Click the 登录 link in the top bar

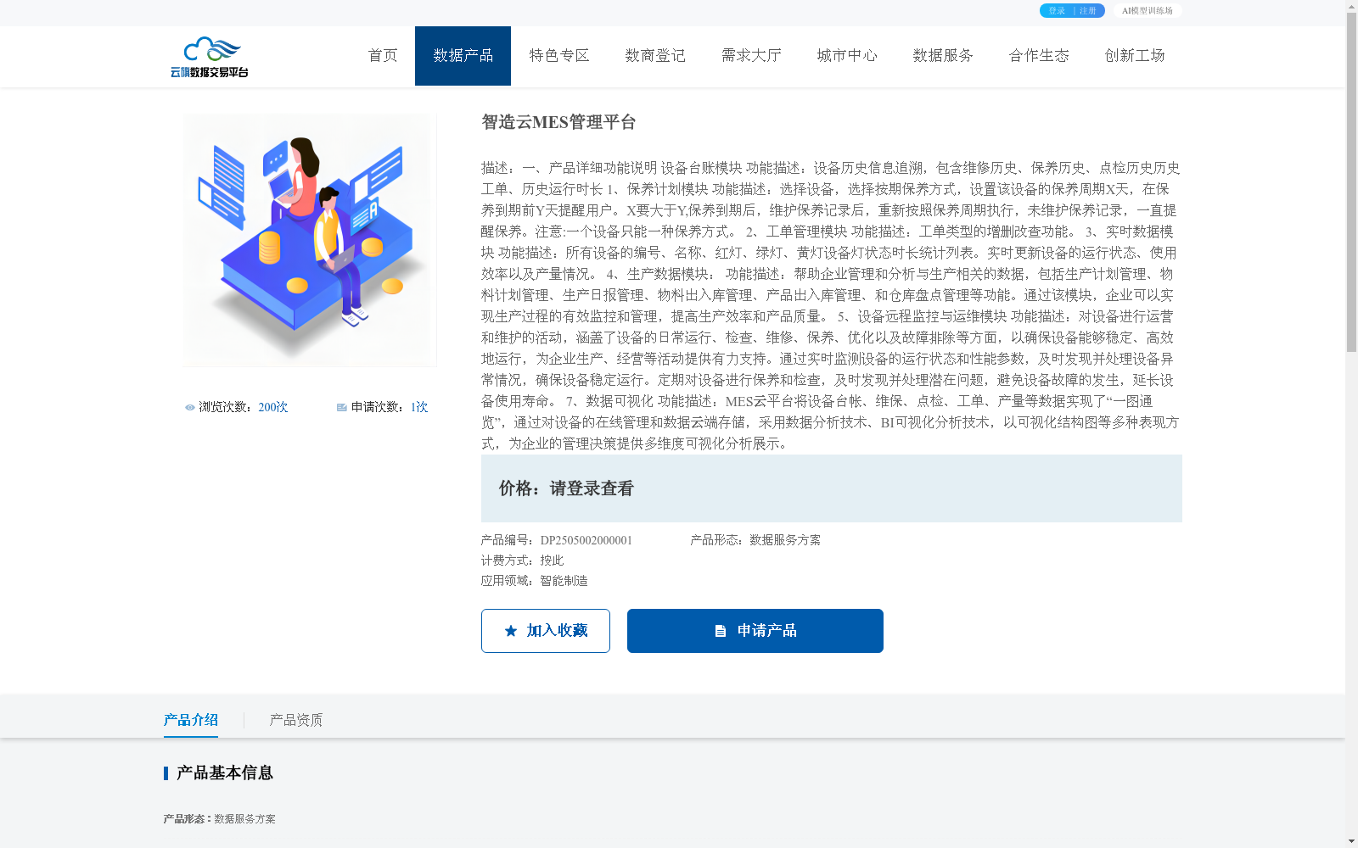tap(1057, 11)
